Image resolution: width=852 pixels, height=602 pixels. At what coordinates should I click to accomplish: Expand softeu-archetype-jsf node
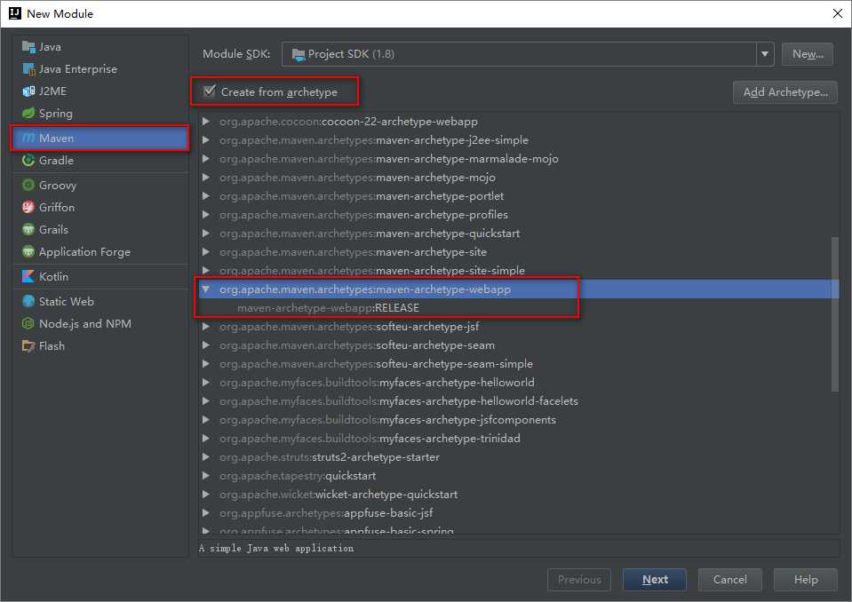[206, 326]
